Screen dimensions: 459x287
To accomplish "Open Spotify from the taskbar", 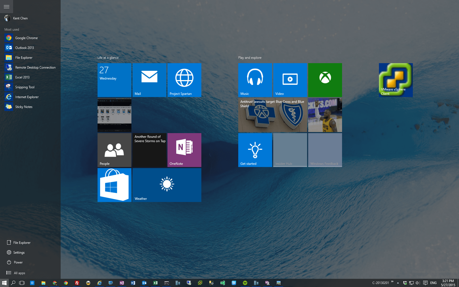I will [x=245, y=283].
